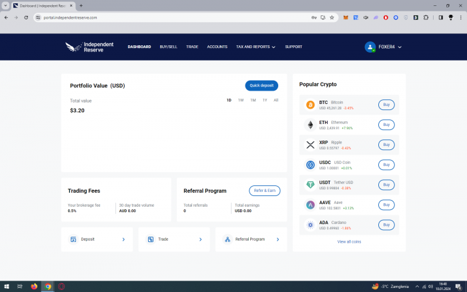Click the Tether USDT icon

click(x=310, y=185)
